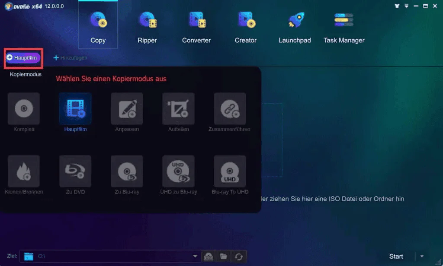Select the Zu DVD conversion mode
Screen dimensions: 443x266
click(75, 171)
